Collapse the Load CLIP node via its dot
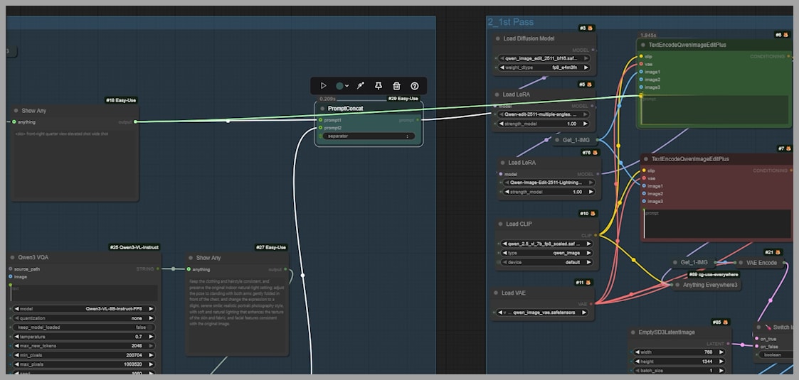 click(x=499, y=224)
